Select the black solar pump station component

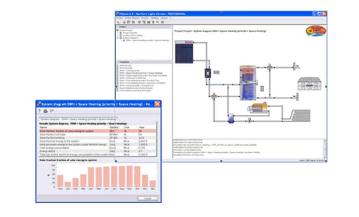click(208, 73)
